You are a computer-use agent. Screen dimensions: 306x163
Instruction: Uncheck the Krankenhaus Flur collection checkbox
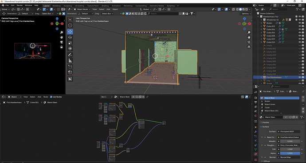point(296,16)
